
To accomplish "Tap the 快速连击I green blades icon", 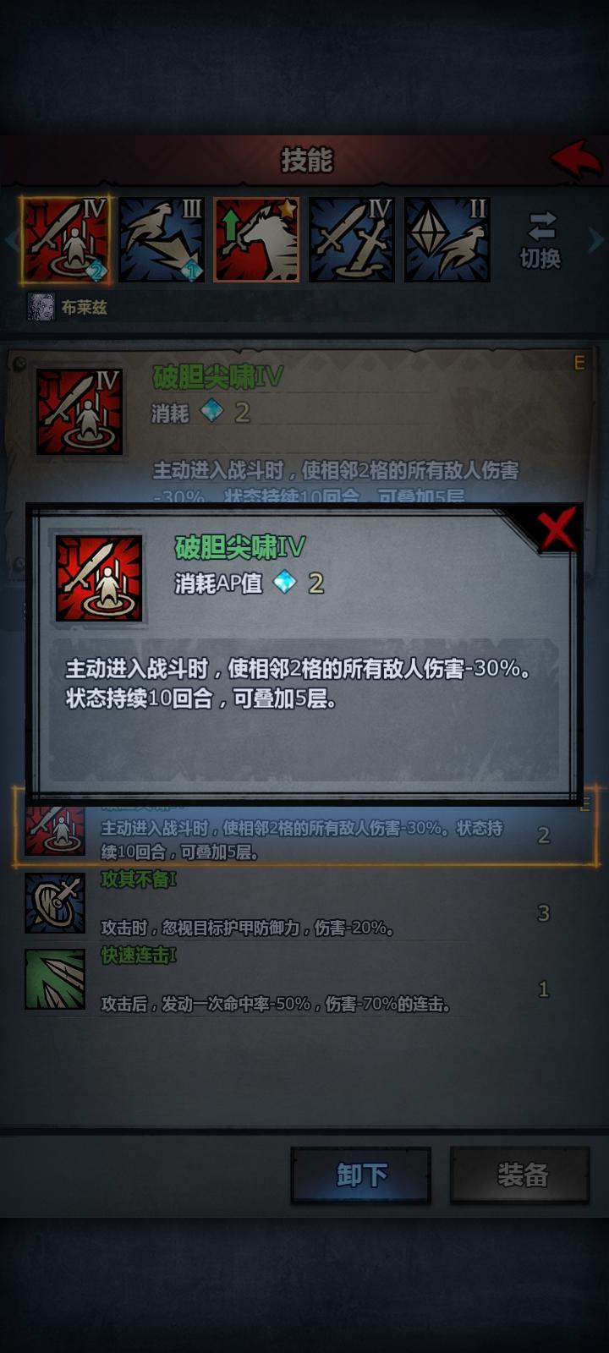I will tap(55, 979).
